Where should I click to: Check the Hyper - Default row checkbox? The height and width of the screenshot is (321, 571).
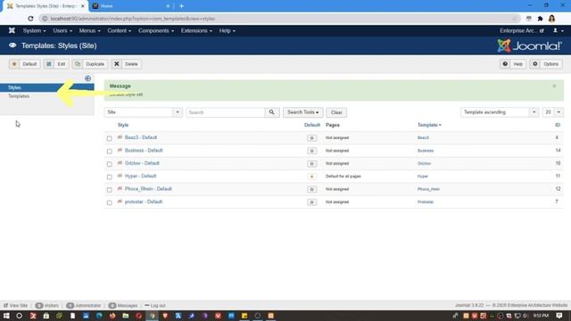click(109, 177)
